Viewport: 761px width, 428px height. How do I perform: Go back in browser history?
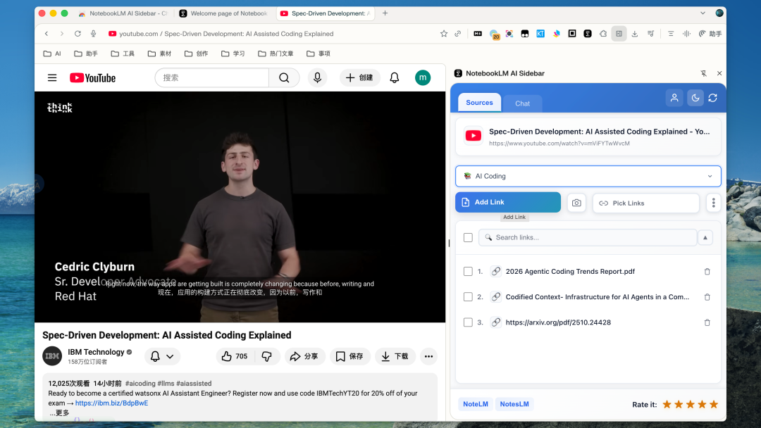47,34
